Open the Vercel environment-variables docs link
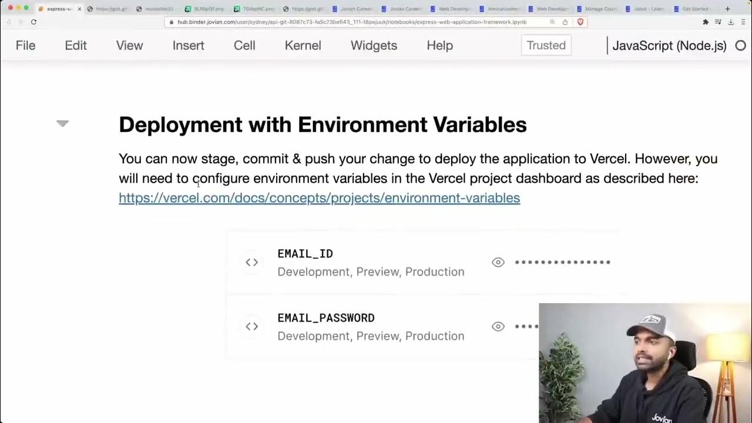The height and width of the screenshot is (423, 752). click(319, 198)
